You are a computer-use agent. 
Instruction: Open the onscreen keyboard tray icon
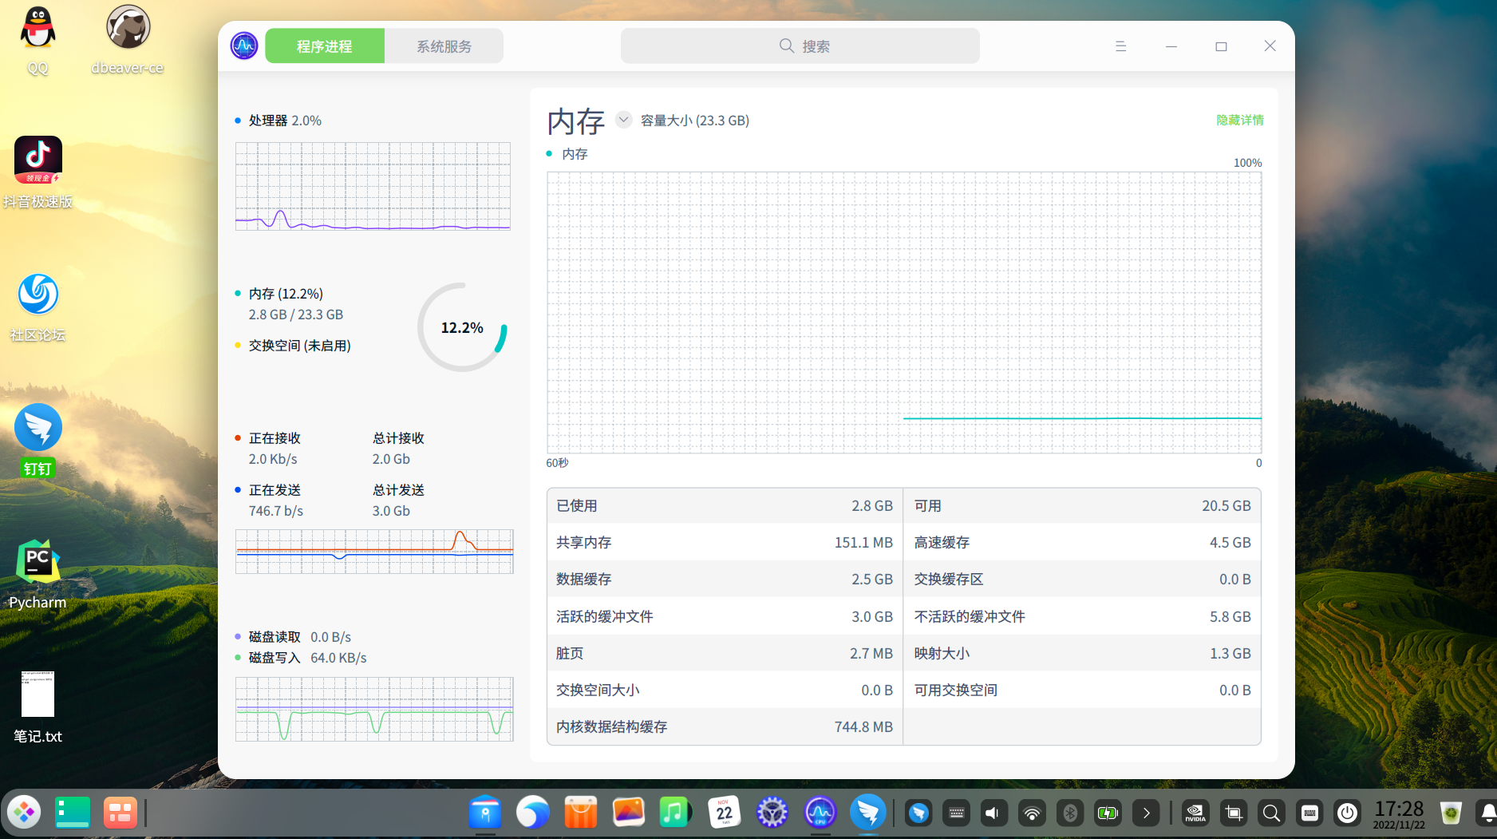[956, 813]
